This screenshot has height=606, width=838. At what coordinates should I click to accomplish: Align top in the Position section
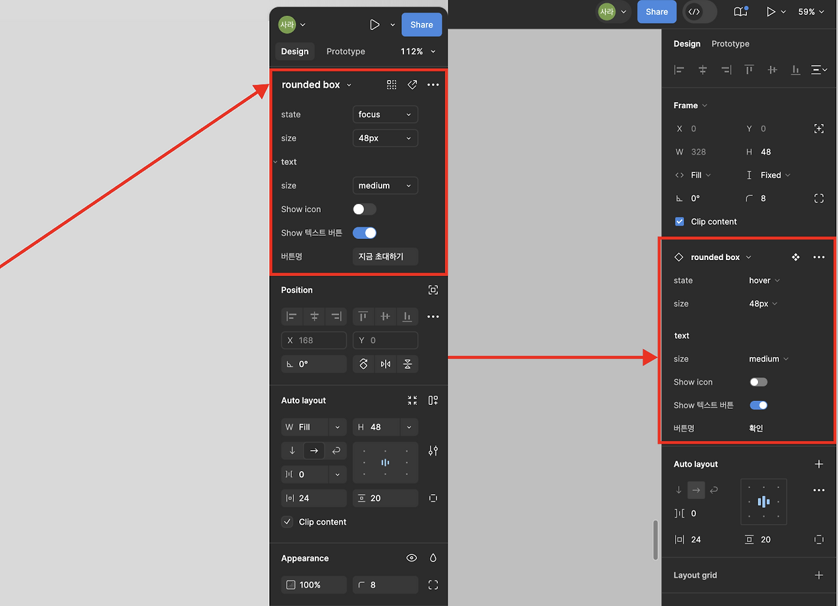pyautogui.click(x=363, y=316)
